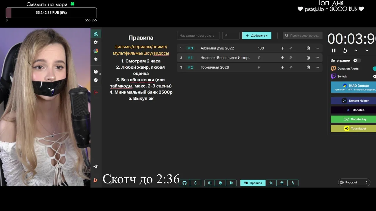The image size is (376, 211).
Task: Open more options for Алхимия душ 2022
Action: pyautogui.click(x=317, y=48)
